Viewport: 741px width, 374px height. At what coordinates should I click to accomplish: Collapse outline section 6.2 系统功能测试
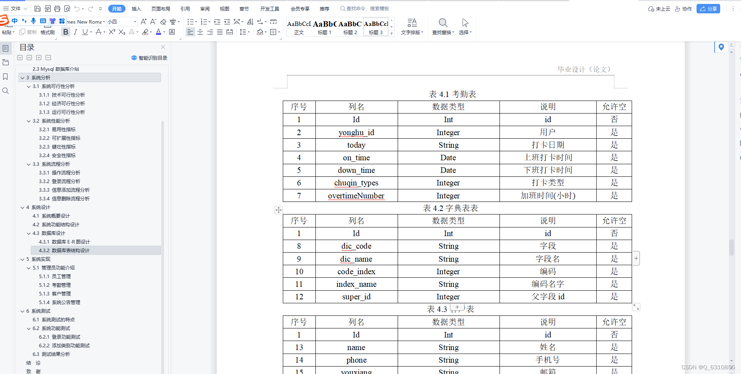pyautogui.click(x=29, y=328)
